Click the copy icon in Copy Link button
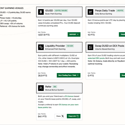The image size is (125, 125). [x=78, y=116]
